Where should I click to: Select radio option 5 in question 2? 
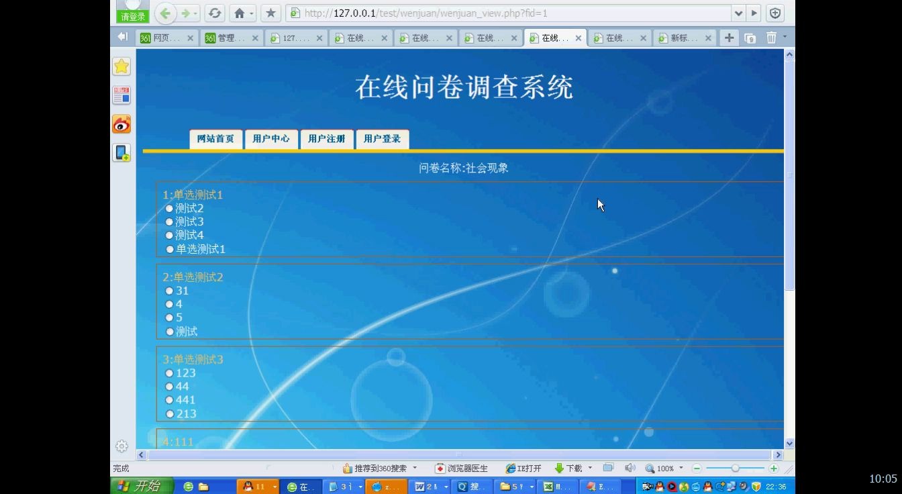tap(169, 317)
